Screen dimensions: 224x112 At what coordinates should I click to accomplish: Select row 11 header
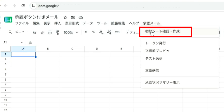[6, 105]
